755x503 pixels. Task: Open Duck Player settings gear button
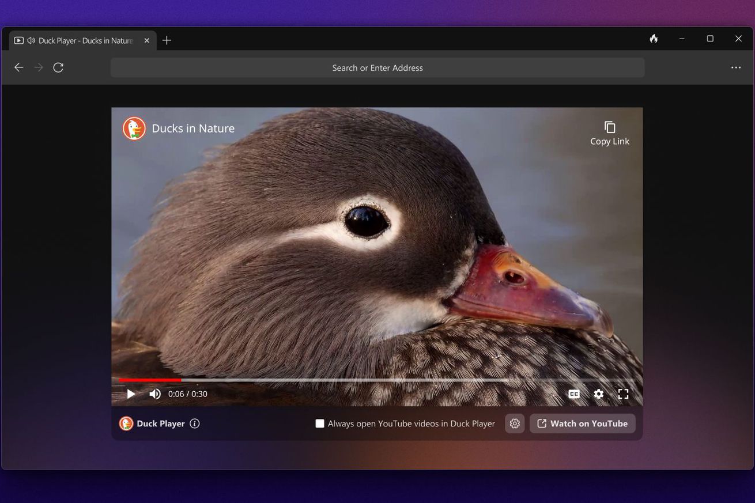[x=515, y=423]
